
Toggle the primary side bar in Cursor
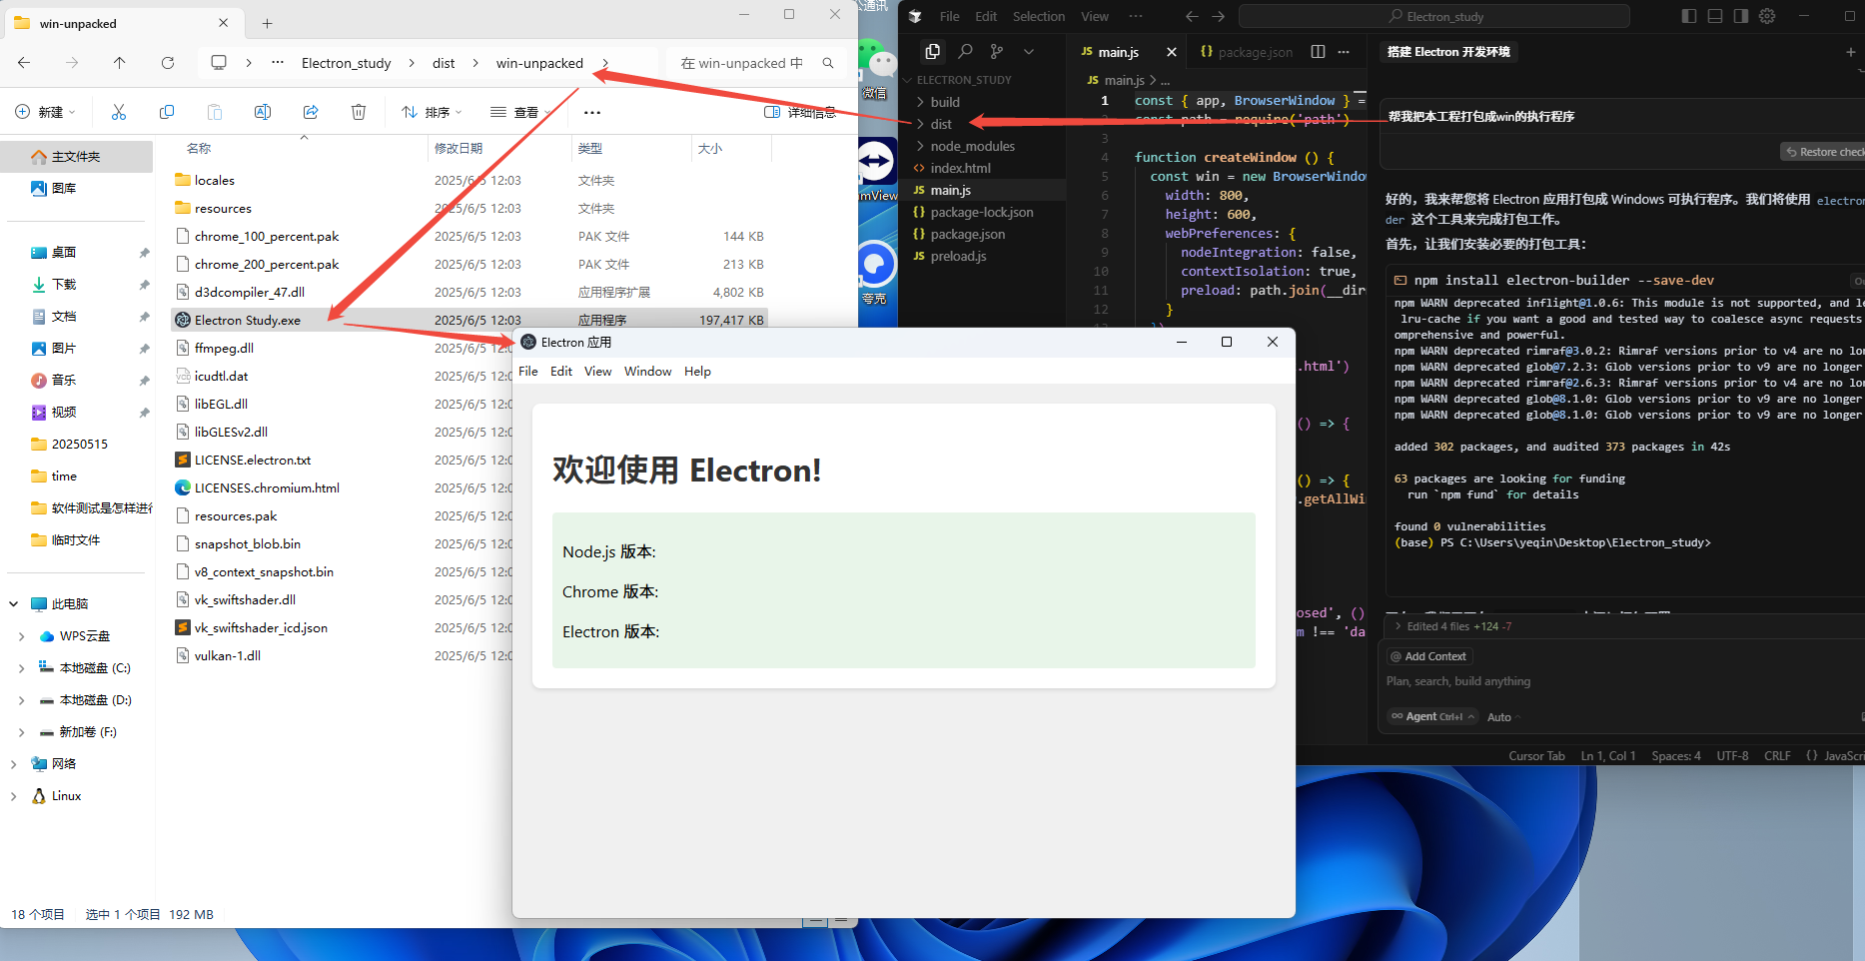pos(1689,16)
